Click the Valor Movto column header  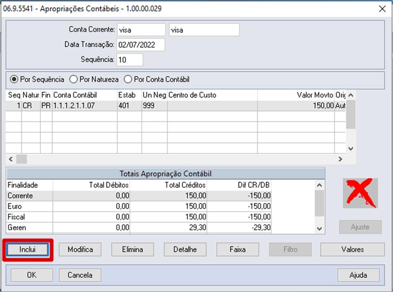pyautogui.click(x=296, y=95)
